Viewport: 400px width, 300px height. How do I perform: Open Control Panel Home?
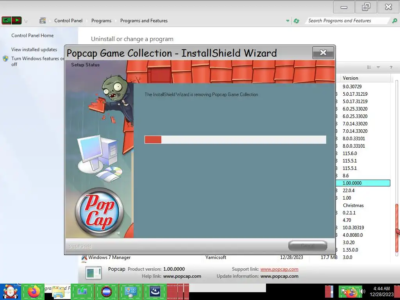click(x=32, y=36)
